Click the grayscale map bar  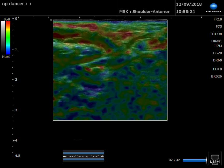pos(3,37)
